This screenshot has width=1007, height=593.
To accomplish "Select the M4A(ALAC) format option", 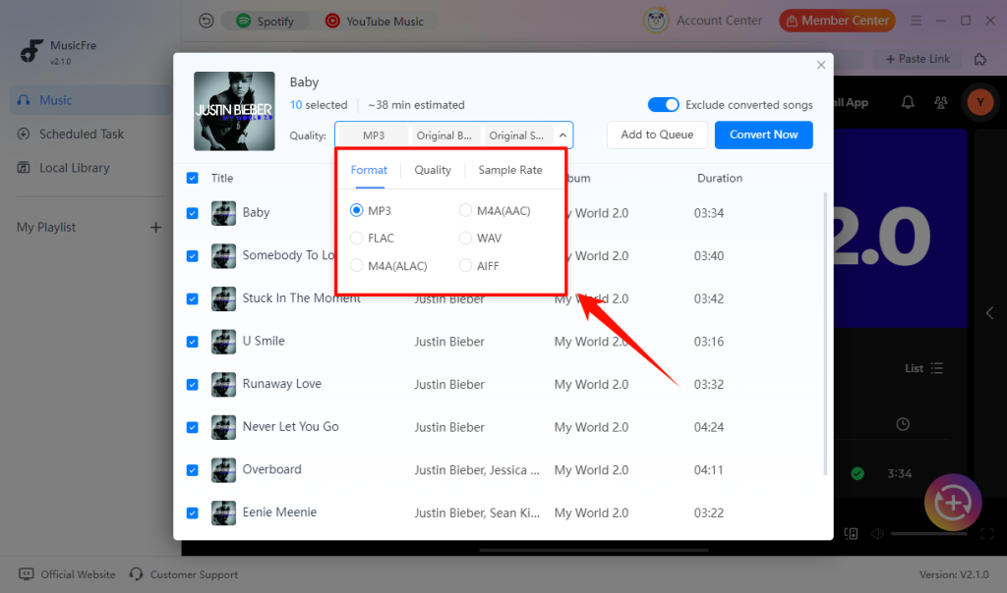I will point(356,265).
